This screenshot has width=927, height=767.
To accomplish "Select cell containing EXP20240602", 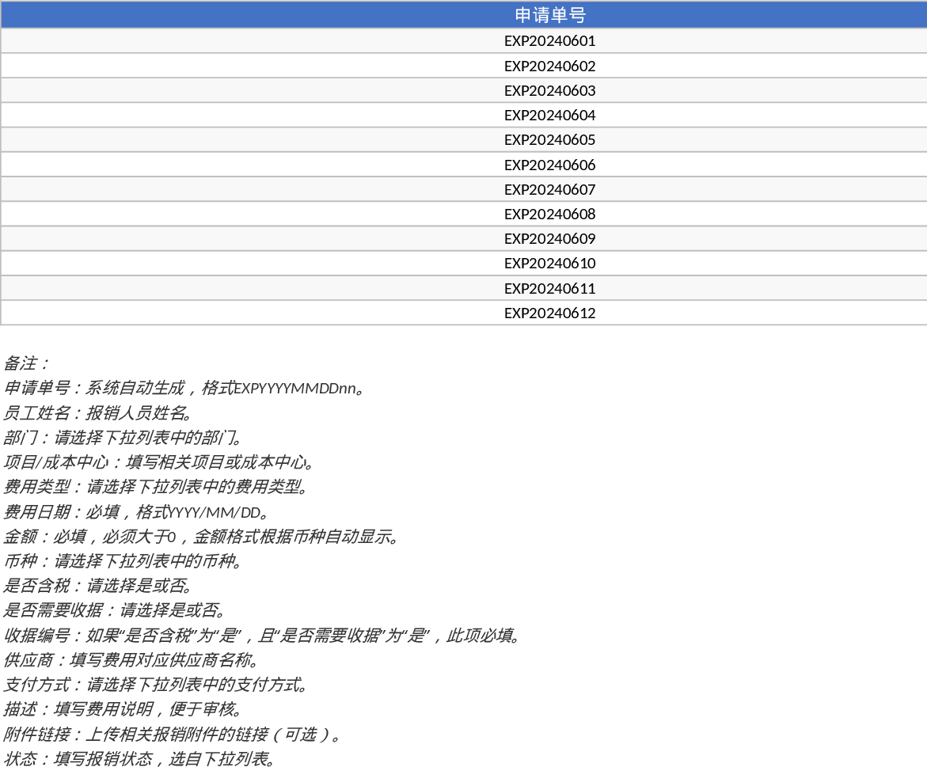I will click(x=549, y=66).
